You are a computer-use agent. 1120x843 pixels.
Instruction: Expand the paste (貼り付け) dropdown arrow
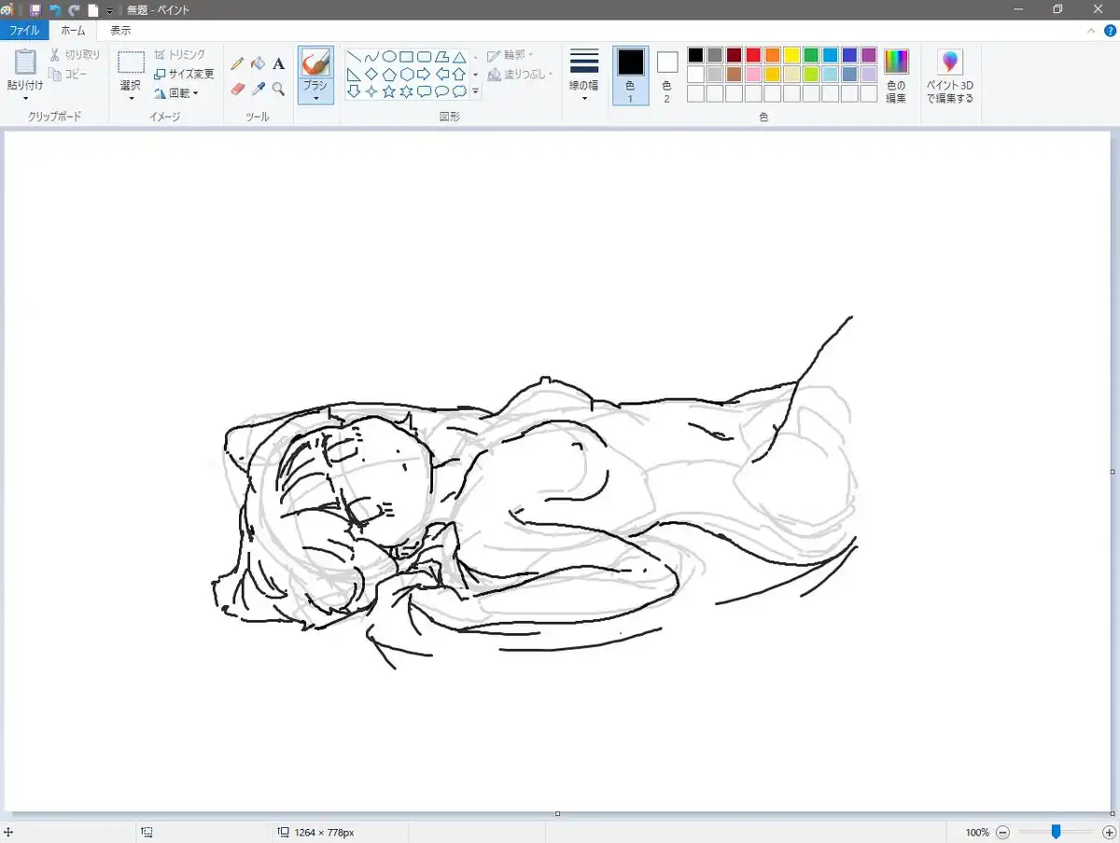[x=25, y=98]
